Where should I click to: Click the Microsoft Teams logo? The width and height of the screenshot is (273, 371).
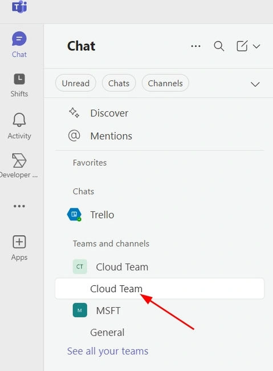coord(19,7)
